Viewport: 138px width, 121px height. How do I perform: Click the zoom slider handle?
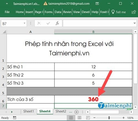(109, 118)
